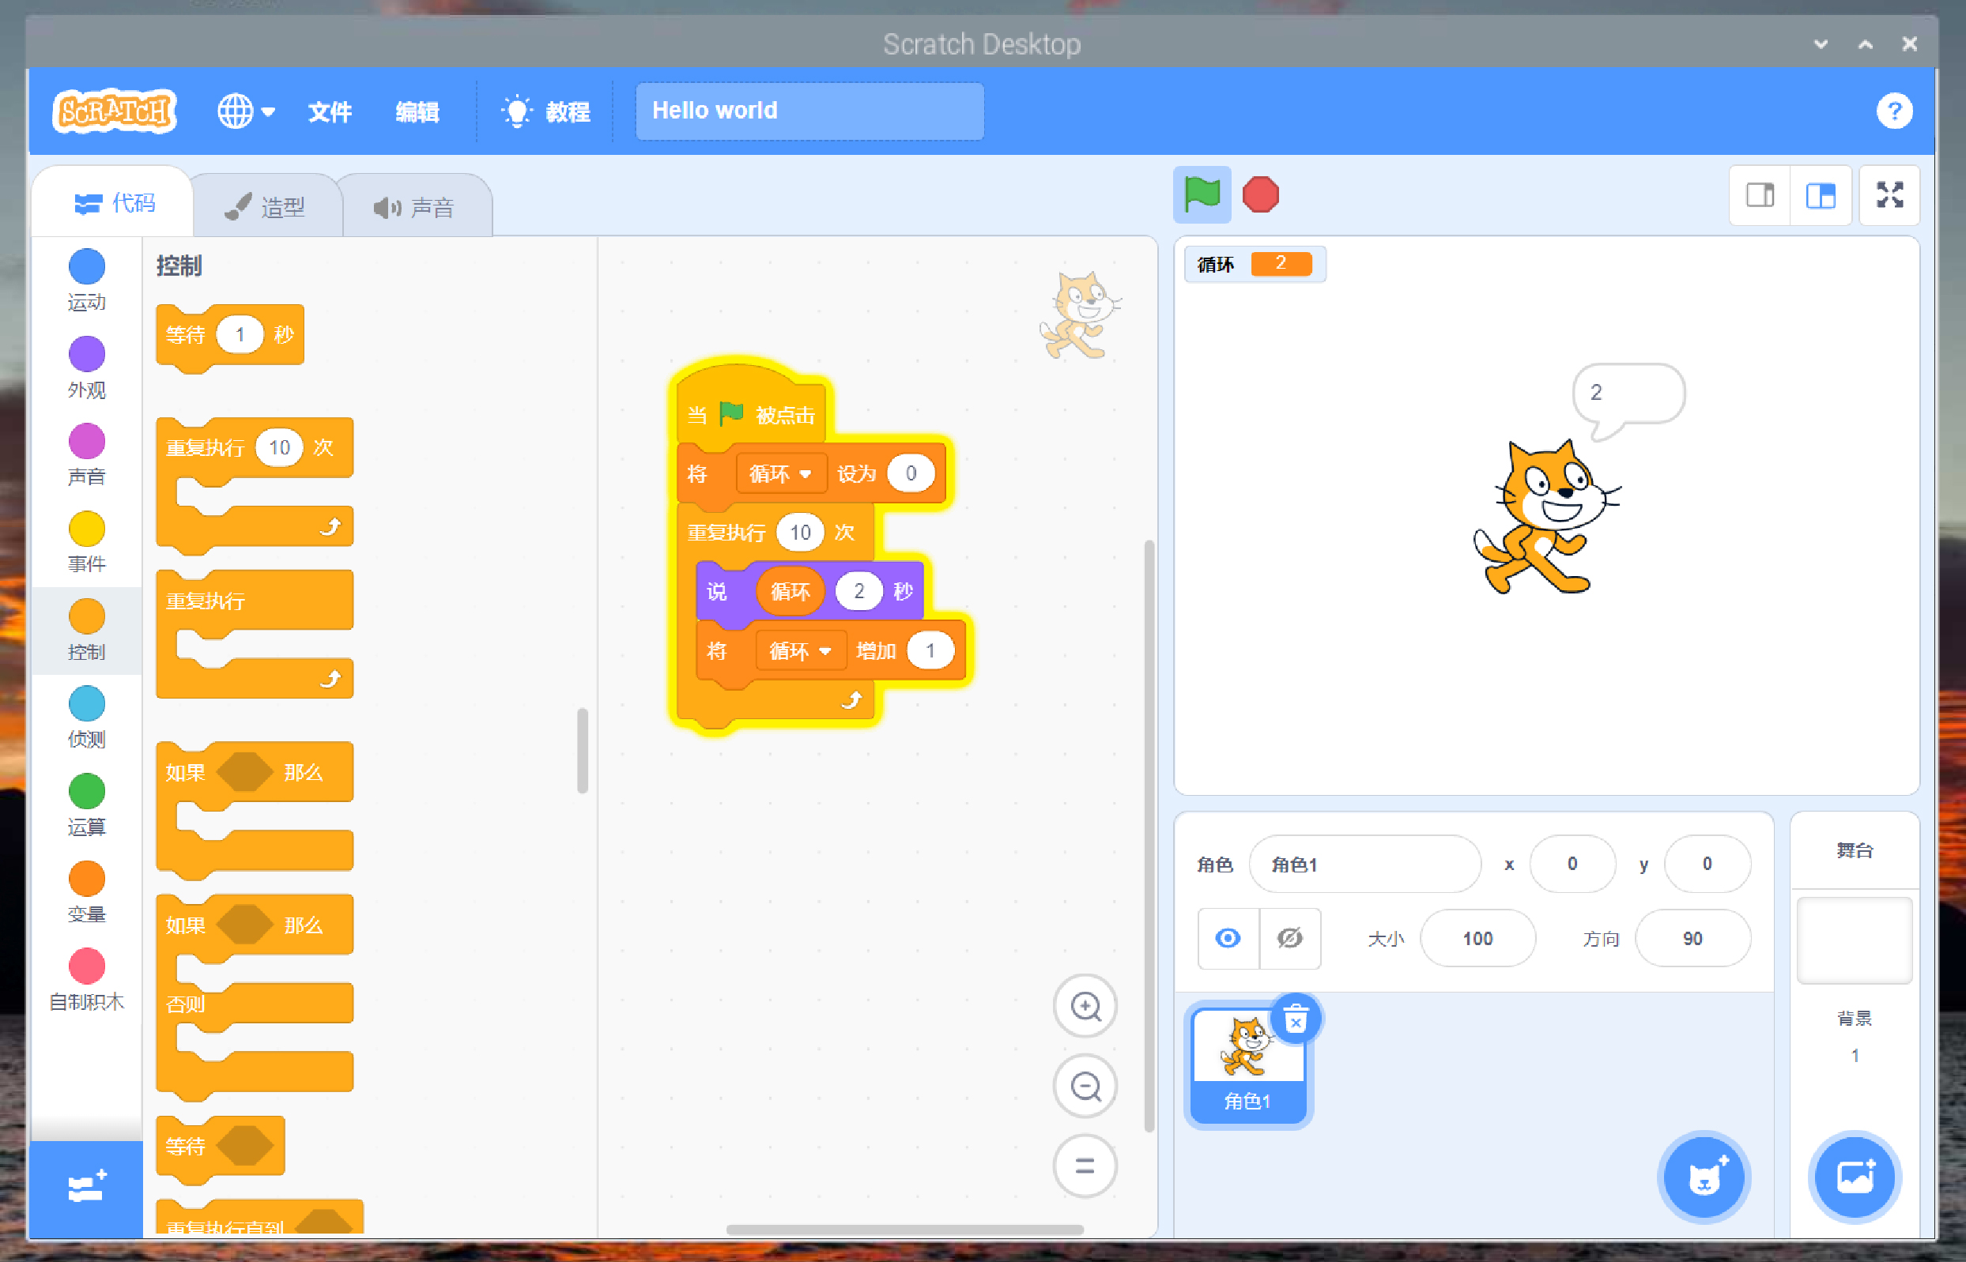
Task: Show sprite using the eye icon
Action: pos(1227,938)
